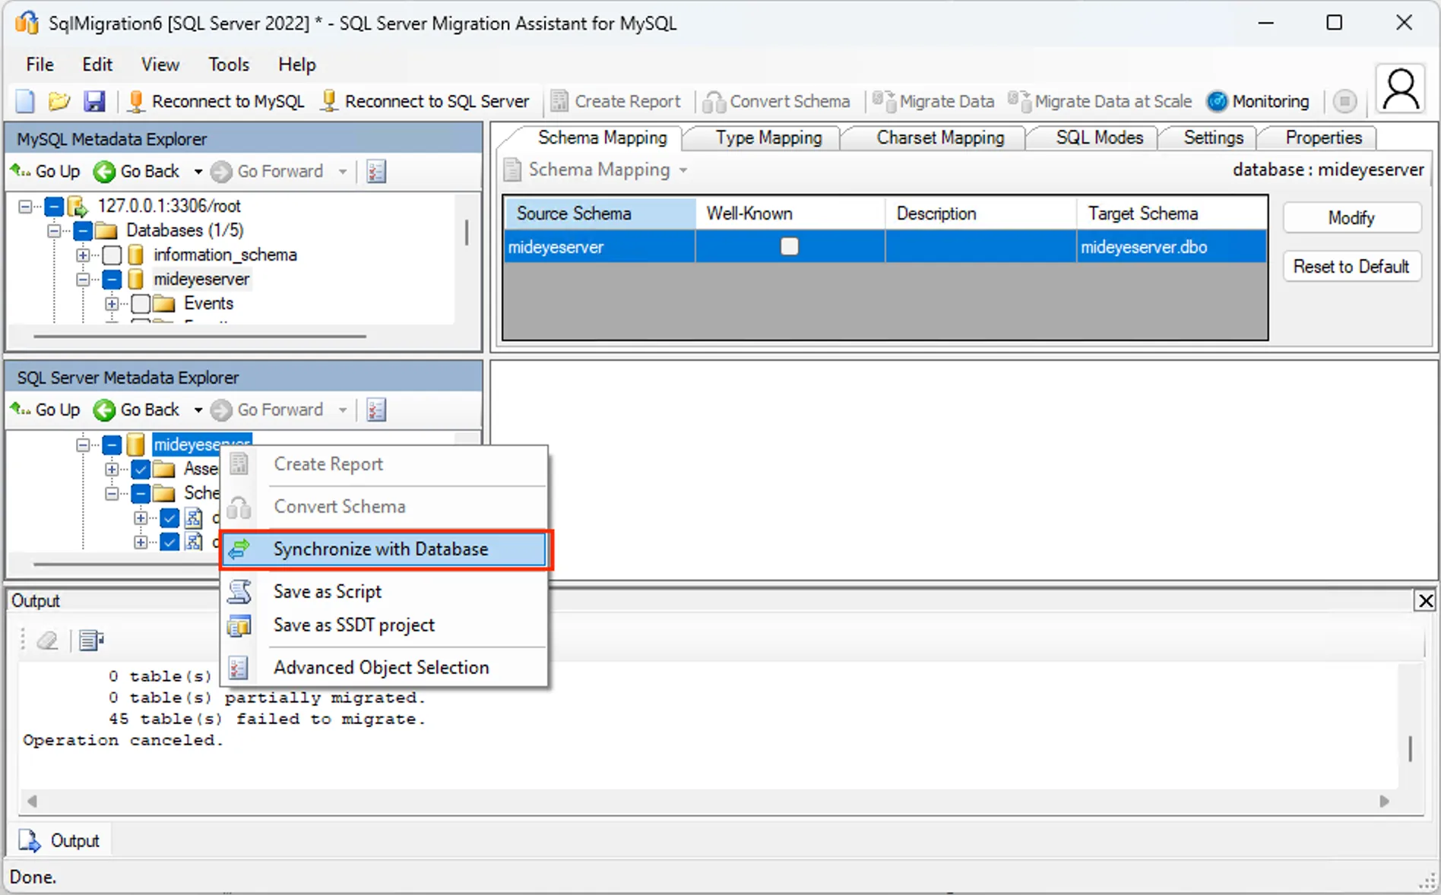The height and width of the screenshot is (895, 1441).
Task: Click the user profile icon
Action: tap(1400, 89)
